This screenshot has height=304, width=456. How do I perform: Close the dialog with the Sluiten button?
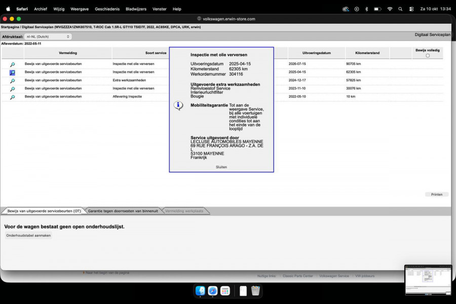(221, 167)
